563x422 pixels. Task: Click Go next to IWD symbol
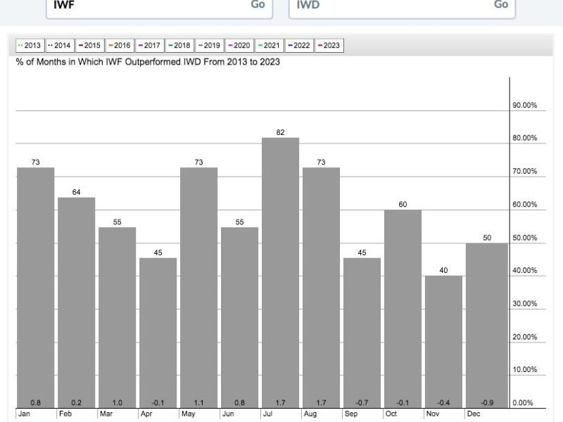(501, 5)
